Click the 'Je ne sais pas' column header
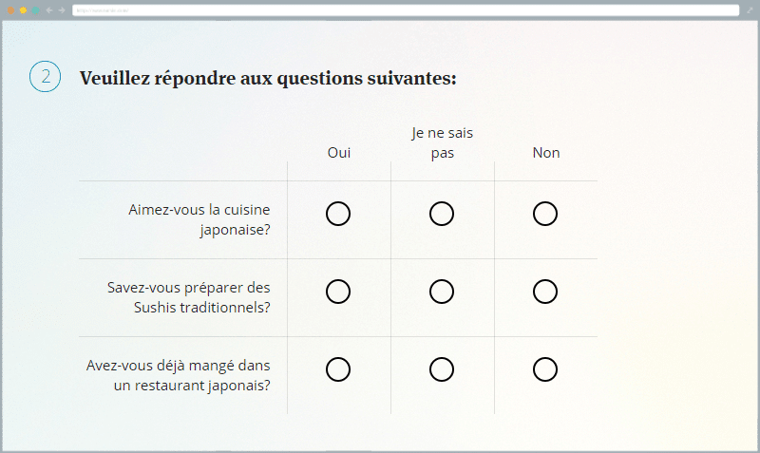Viewport: 760px width, 453px height. click(x=442, y=142)
